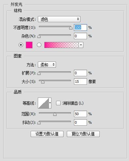Open the 方法 technique dropdown

click(47, 65)
